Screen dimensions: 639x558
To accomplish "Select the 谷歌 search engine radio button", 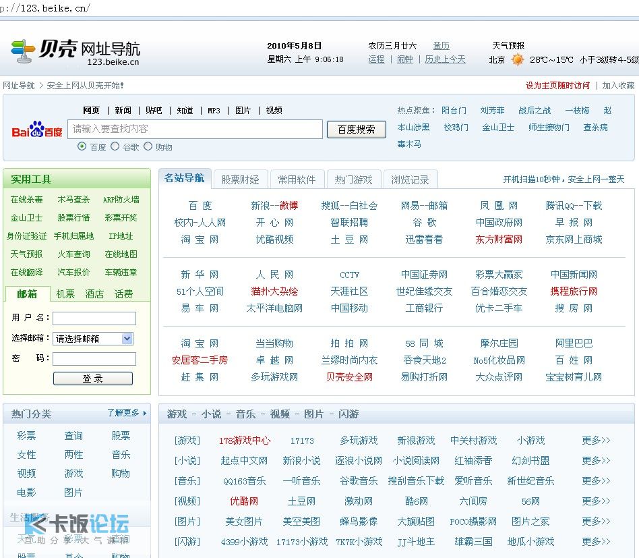I will click(115, 146).
